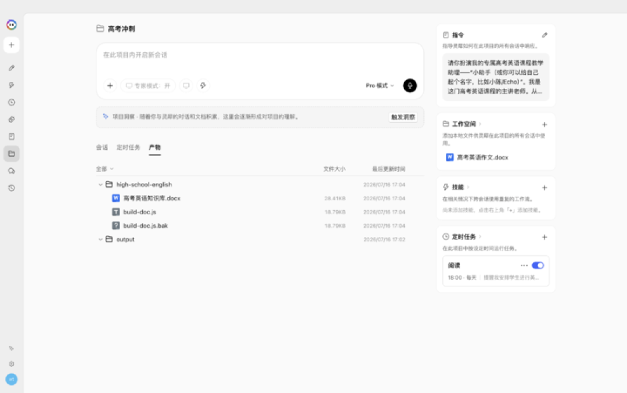Open the history icon in the sidebar

(11, 188)
